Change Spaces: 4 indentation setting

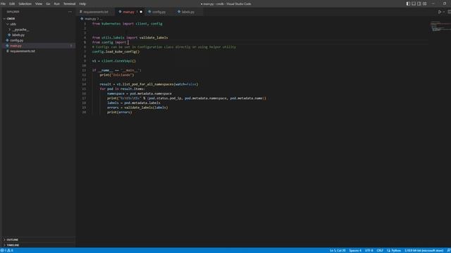coord(355,250)
